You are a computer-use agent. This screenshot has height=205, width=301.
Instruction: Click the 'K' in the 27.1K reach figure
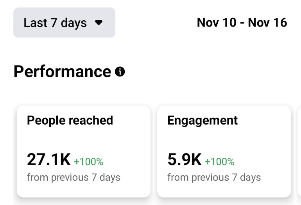pyautogui.click(x=65, y=159)
